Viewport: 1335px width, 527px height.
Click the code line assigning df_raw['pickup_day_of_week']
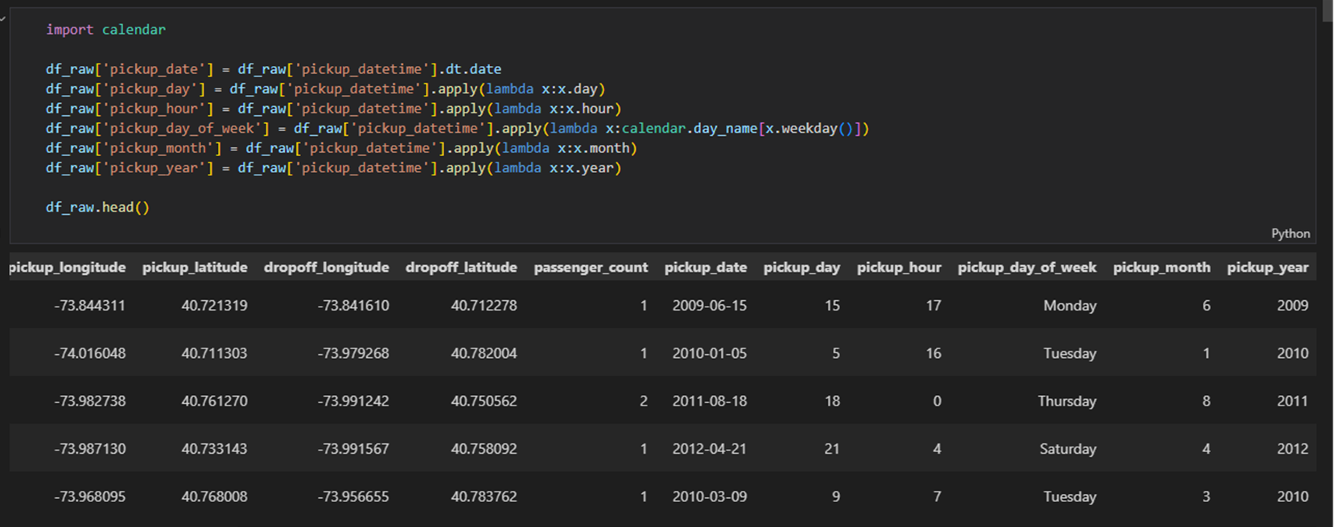pos(457,129)
